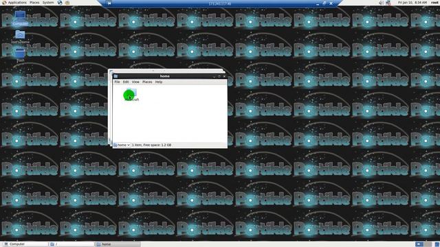Click the date and time clock
The height and width of the screenshot is (247, 440).
(x=412, y=3)
